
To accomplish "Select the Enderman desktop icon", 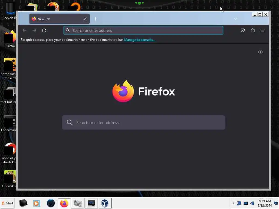I will [8, 124].
